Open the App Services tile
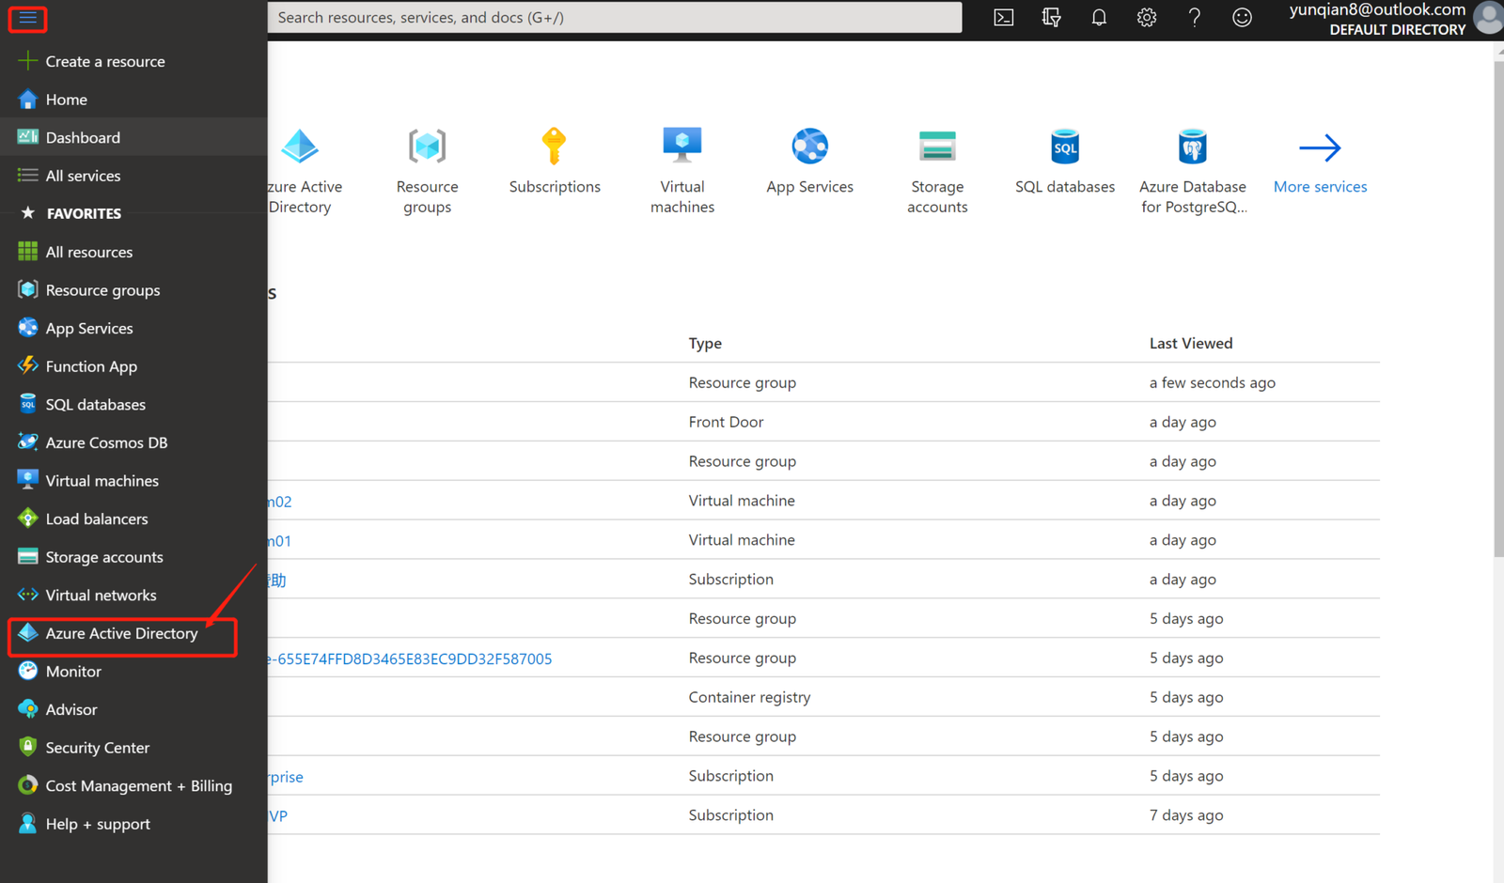 (809, 161)
